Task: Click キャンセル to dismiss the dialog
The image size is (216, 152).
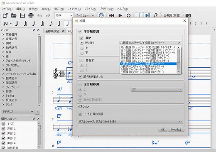Action: pyautogui.click(x=176, y=130)
